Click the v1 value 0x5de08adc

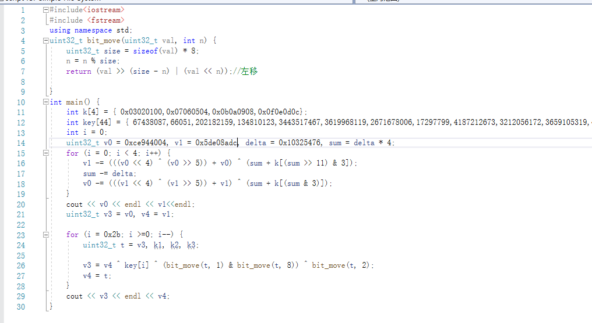coord(216,143)
